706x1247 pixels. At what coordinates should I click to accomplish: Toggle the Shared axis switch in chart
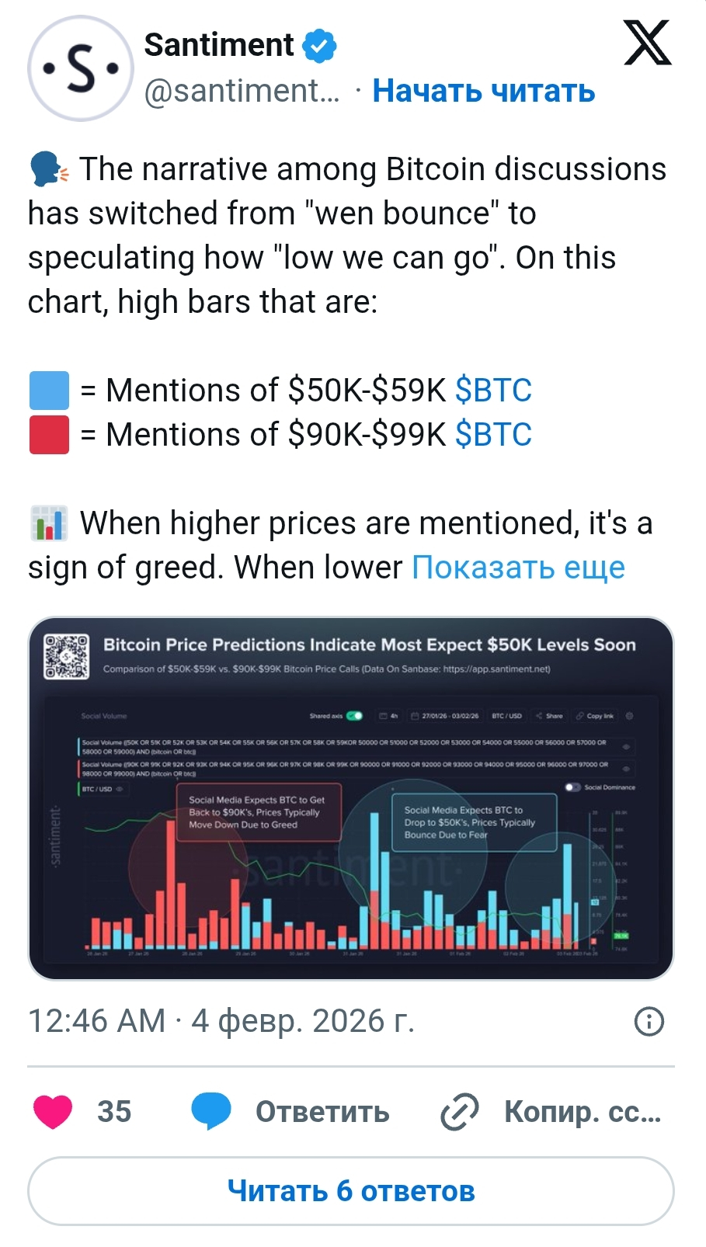click(355, 716)
